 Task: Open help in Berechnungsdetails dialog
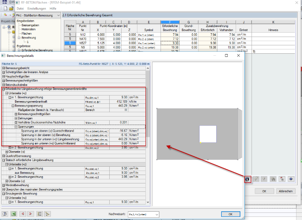[5, 214]
